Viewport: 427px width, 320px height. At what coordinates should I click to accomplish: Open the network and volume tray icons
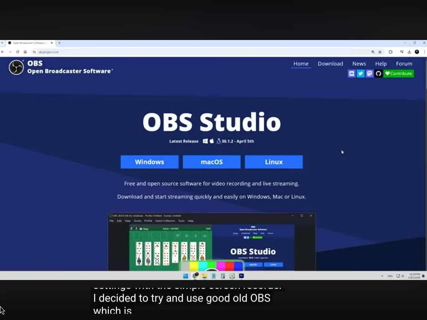coord(400,276)
